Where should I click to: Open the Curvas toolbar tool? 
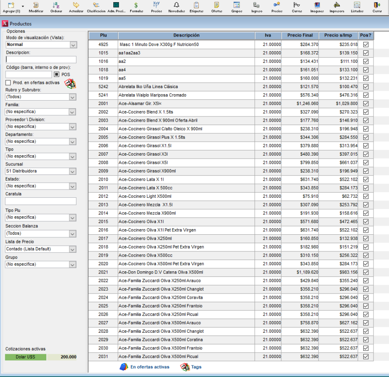tap(297, 6)
